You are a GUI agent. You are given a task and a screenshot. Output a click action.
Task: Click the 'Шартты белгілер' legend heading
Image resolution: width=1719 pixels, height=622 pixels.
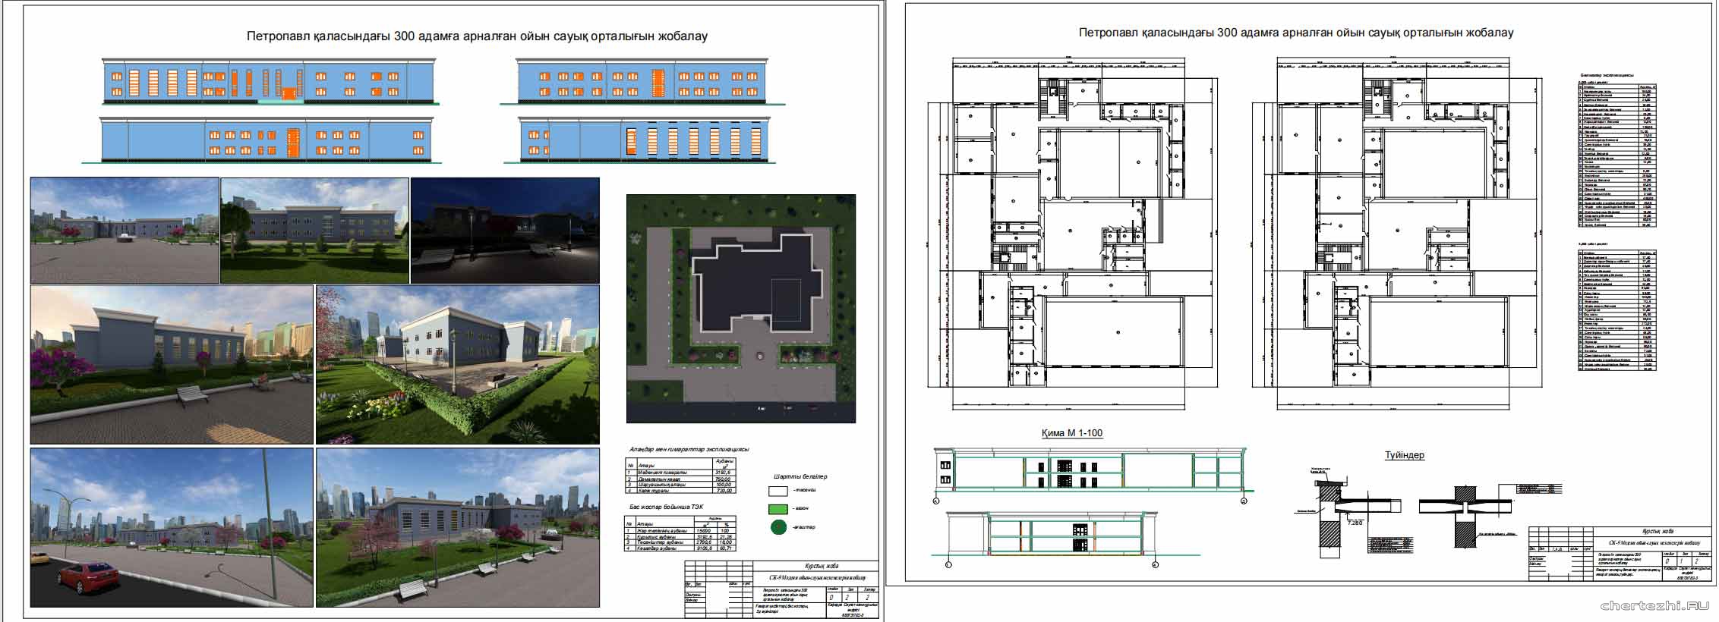pos(800,477)
